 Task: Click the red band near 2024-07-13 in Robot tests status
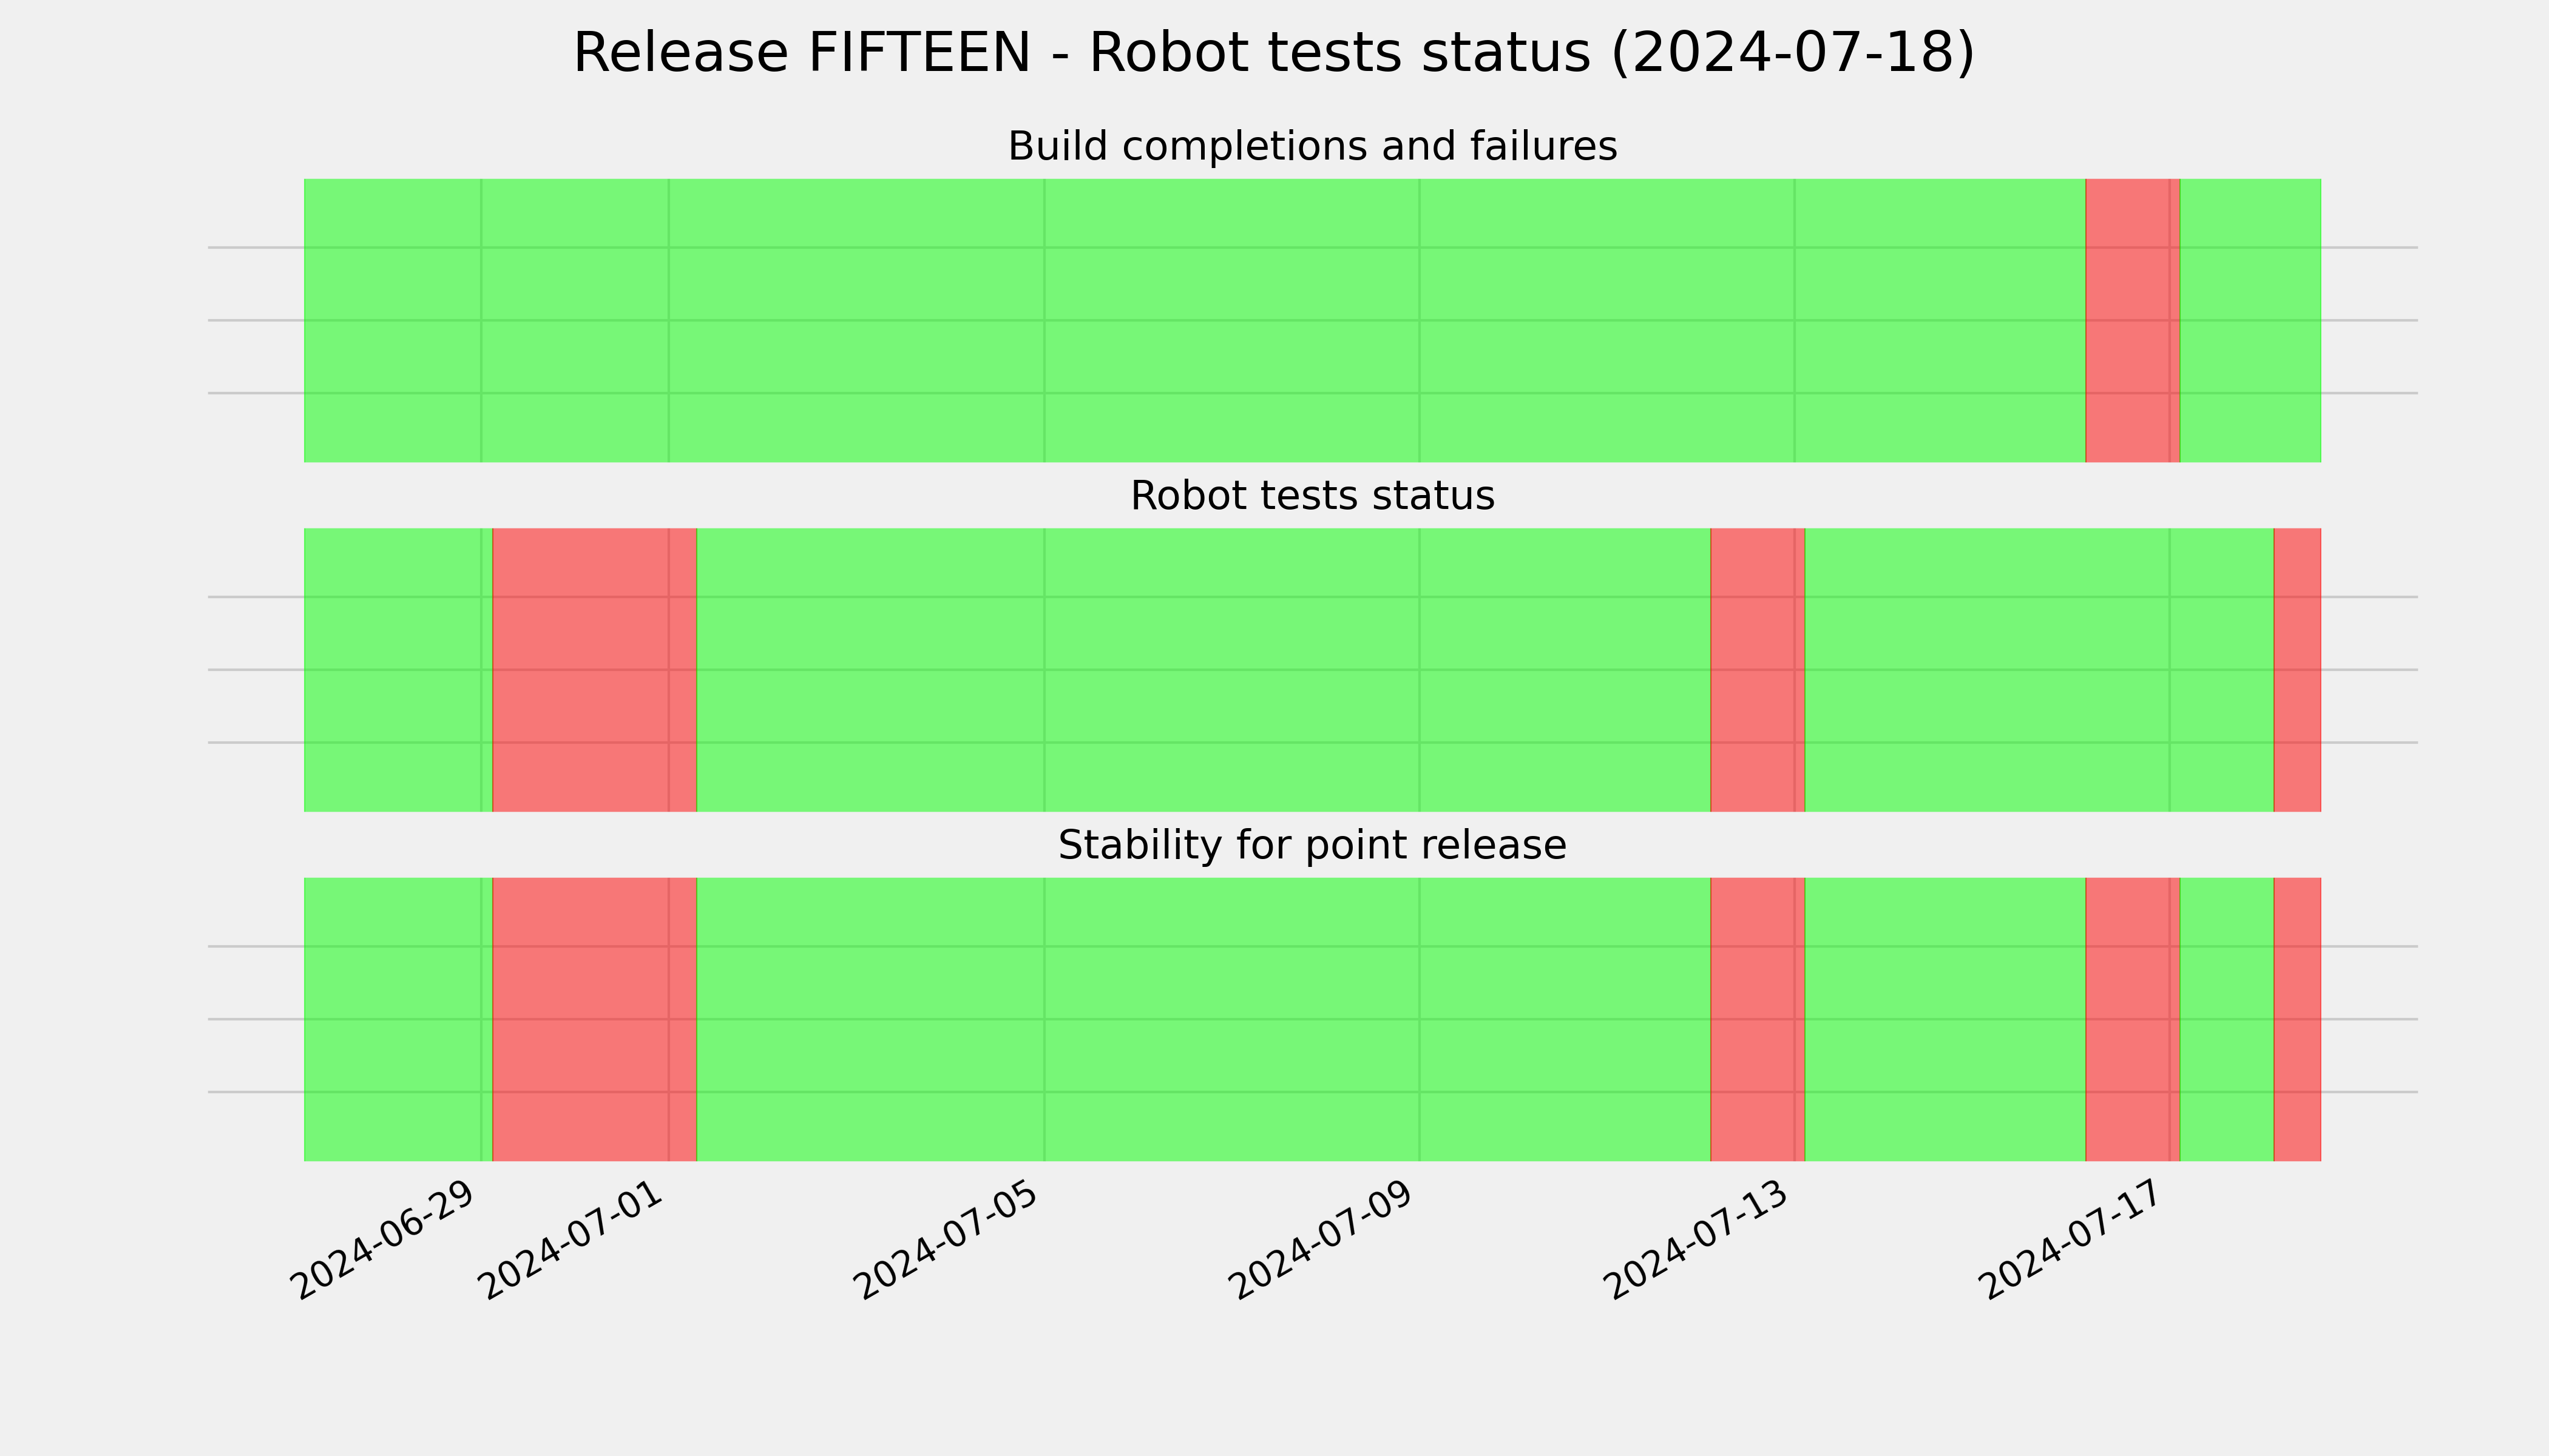1758,670
